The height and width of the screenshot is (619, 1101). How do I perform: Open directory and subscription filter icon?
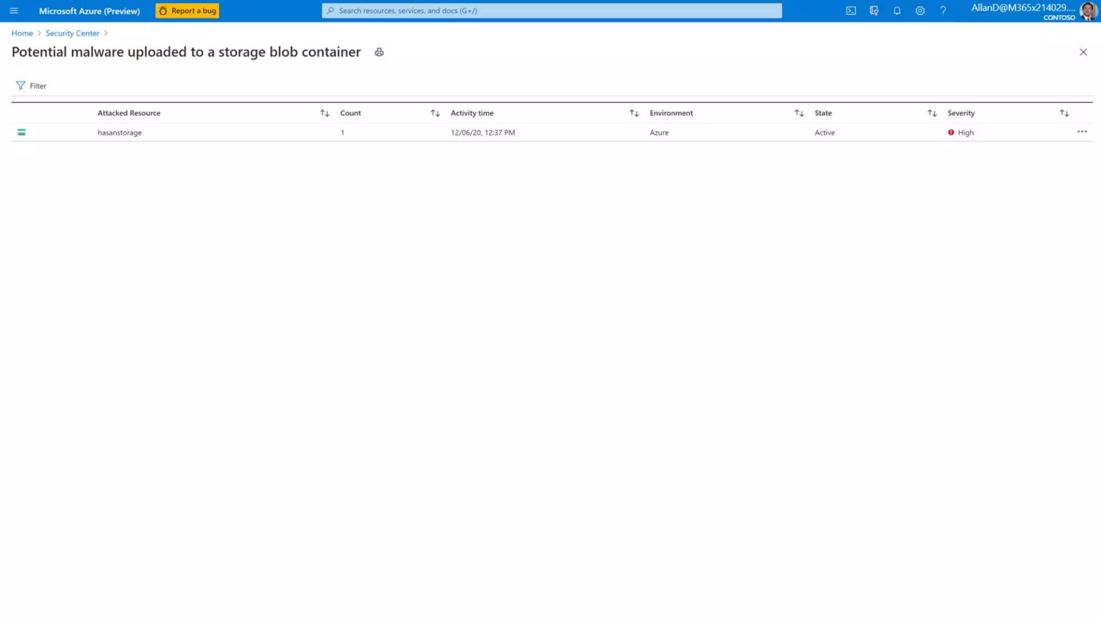pos(874,11)
